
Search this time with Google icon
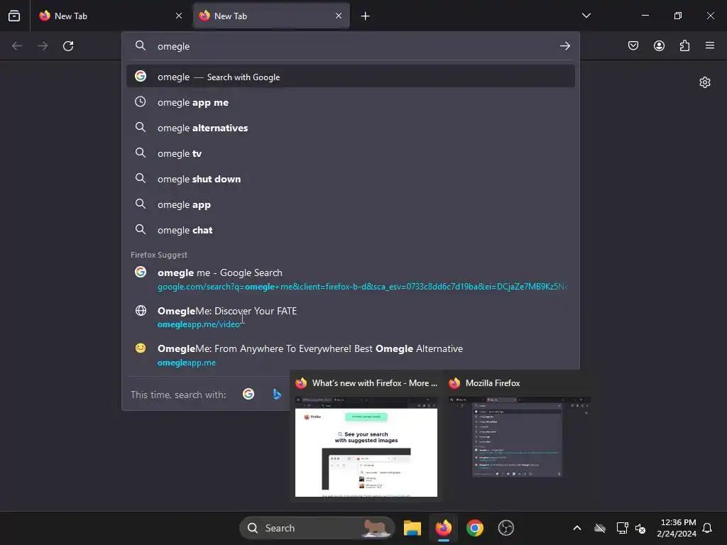point(248,394)
